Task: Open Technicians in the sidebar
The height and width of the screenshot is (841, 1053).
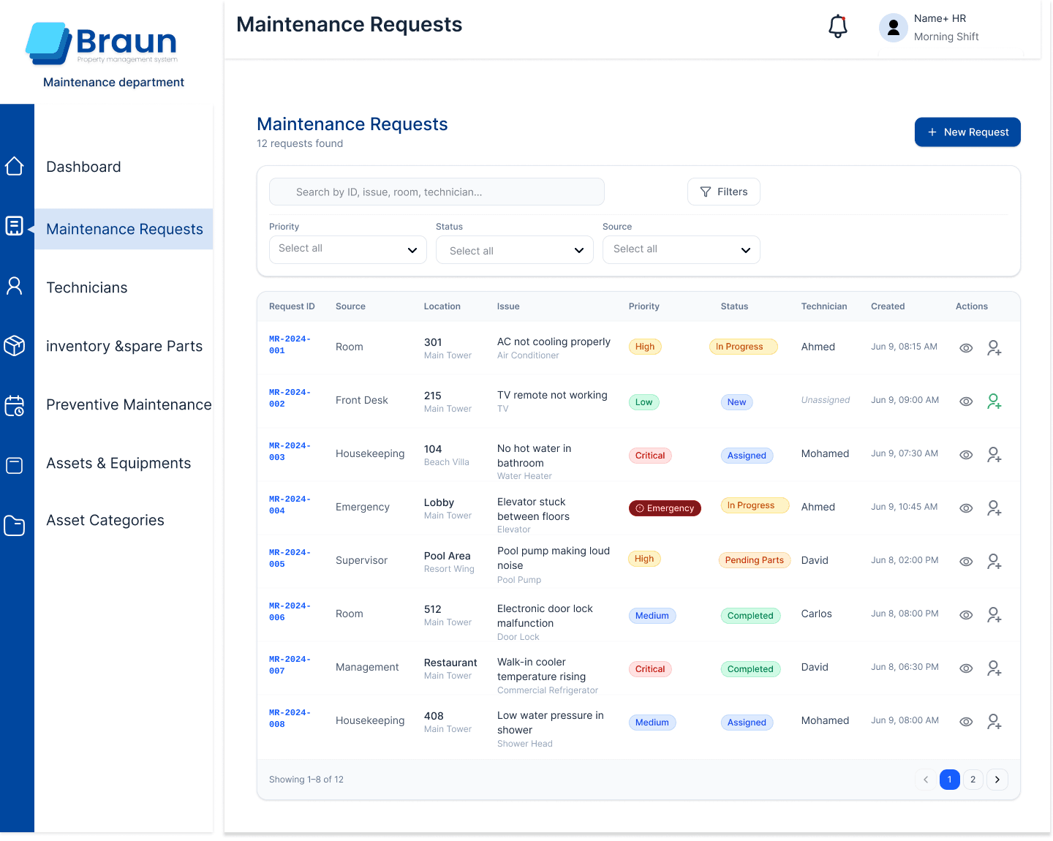Action: tap(87, 287)
